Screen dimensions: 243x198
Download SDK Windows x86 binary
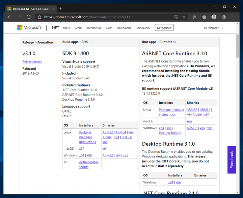pyautogui.click(x=126, y=155)
